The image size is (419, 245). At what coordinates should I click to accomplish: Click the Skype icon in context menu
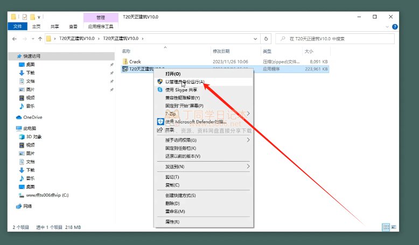[160, 90]
